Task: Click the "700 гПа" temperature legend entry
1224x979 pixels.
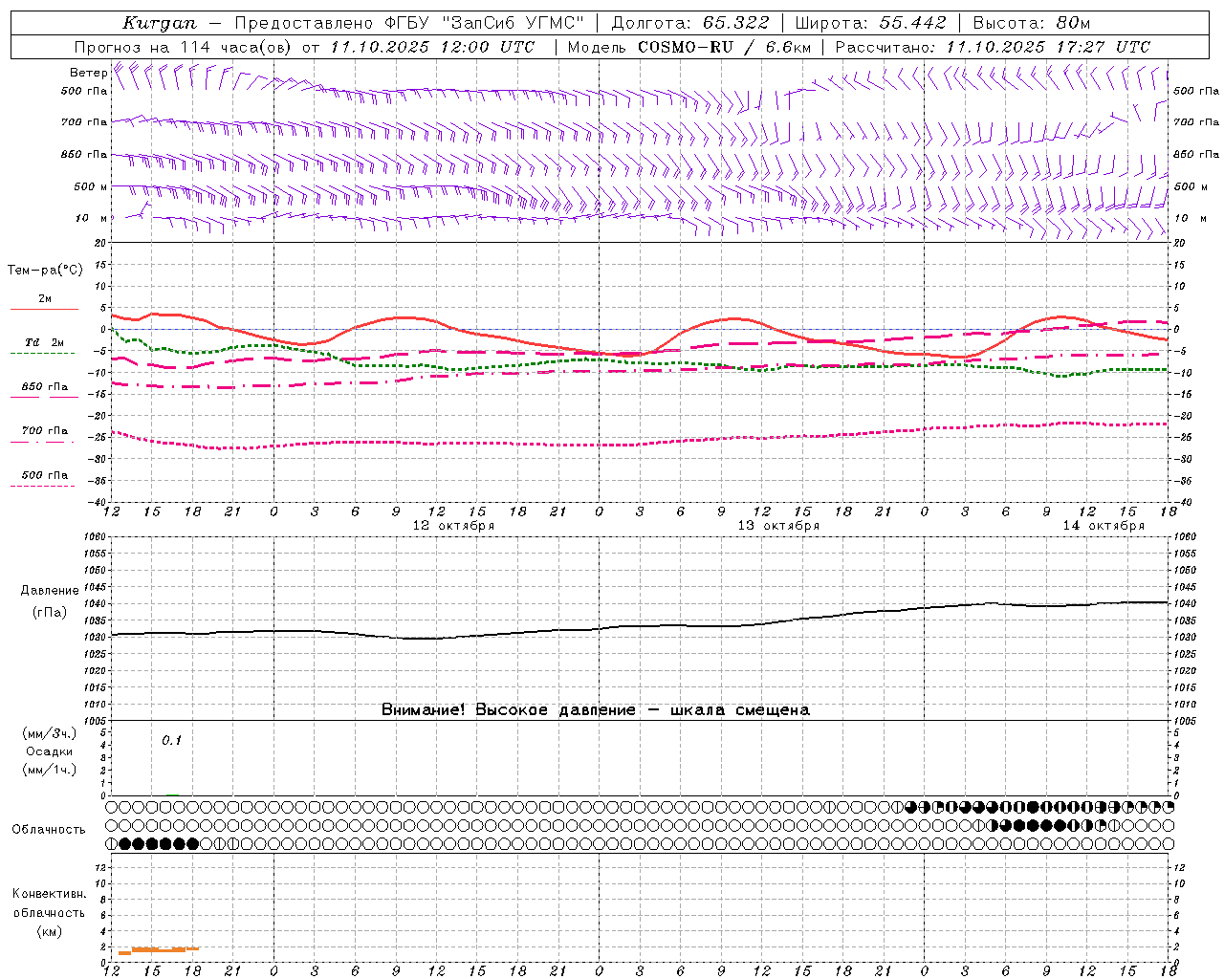Action: click(45, 431)
